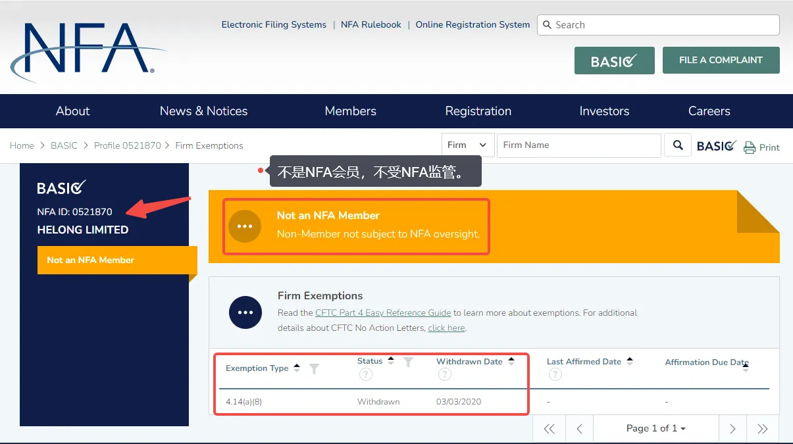The height and width of the screenshot is (444, 793).
Task: Click the Firm Exemptions breadcrumb text
Action: [x=209, y=145]
